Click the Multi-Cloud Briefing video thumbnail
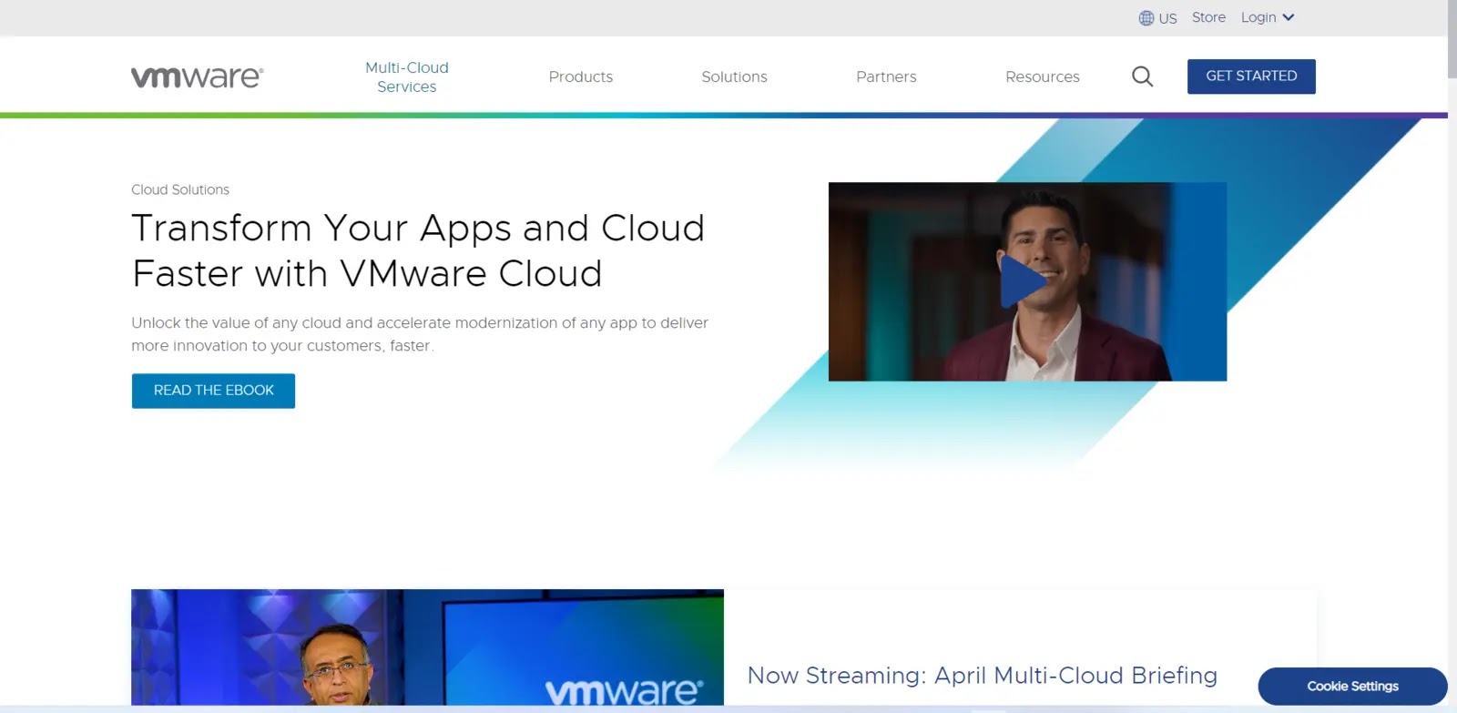This screenshot has height=713, width=1457. point(427,647)
